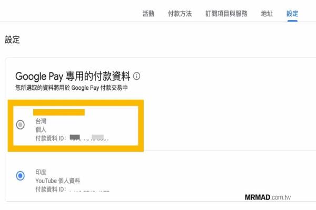Viewport: 316px width, 210px height.
Task: Click the 印度 country label
Action: click(41, 172)
